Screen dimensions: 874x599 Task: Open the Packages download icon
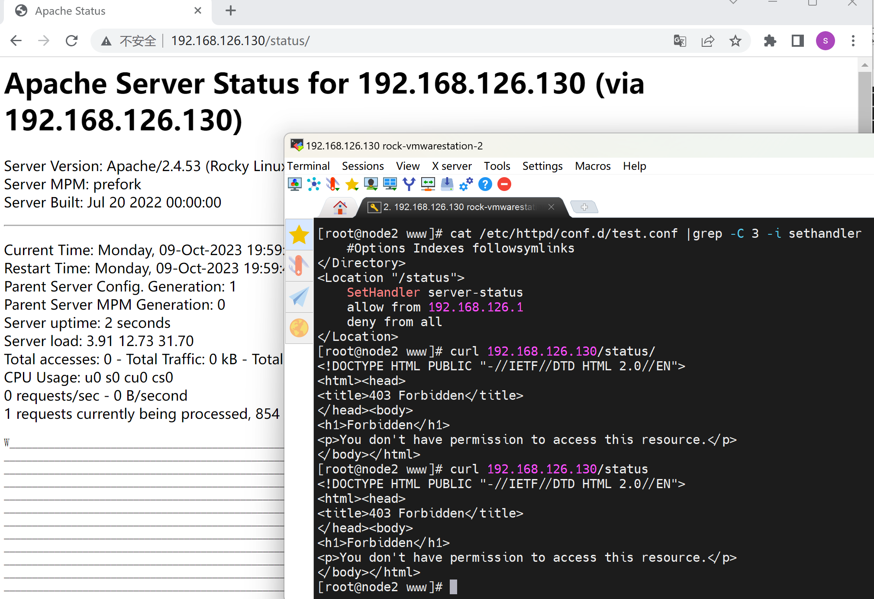[447, 185]
